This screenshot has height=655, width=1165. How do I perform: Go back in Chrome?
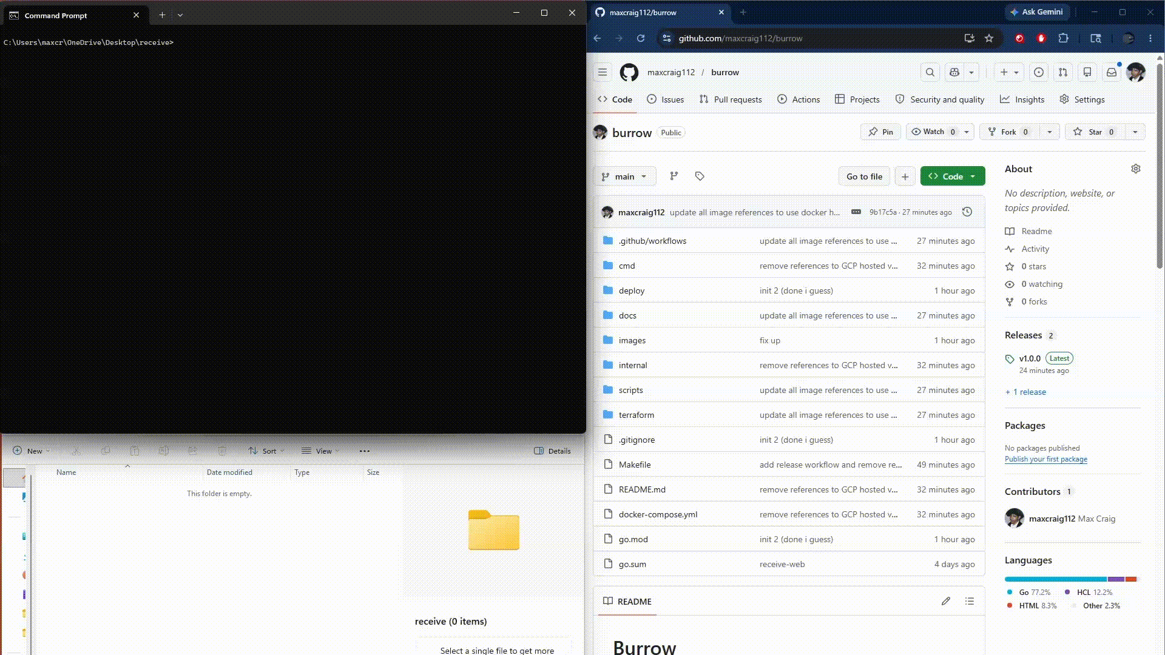pos(598,38)
